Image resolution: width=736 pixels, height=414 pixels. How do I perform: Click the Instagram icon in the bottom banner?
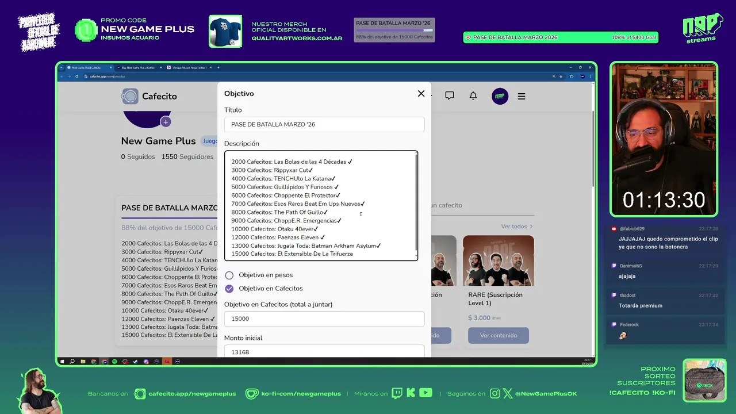[494, 393]
